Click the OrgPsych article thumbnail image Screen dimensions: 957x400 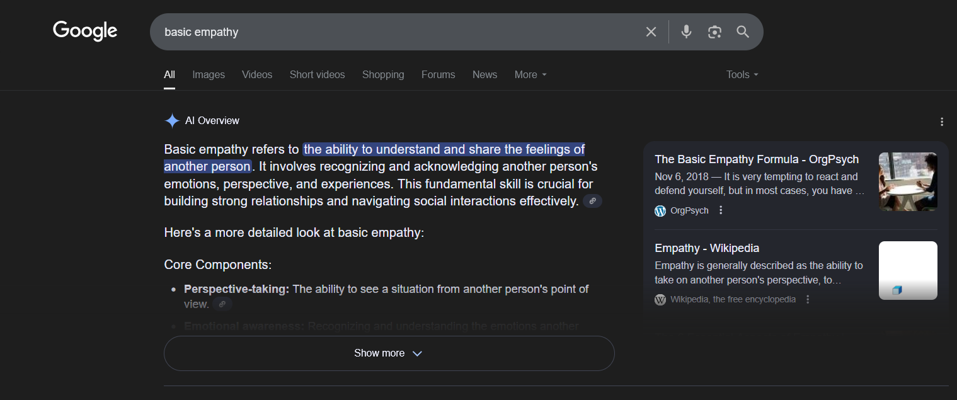point(908,181)
